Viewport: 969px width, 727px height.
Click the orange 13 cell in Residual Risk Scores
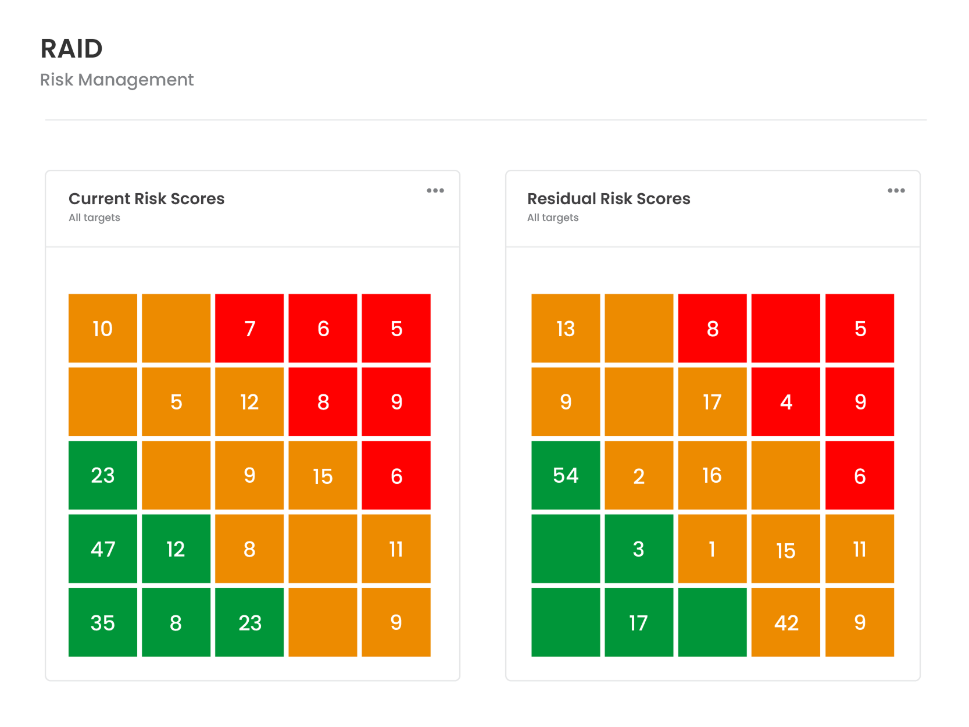[x=566, y=329]
